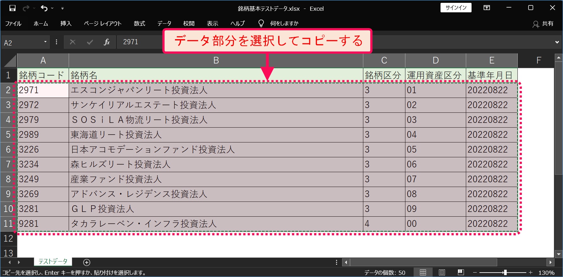The height and width of the screenshot is (277, 563).
Task: Switch to Normal view icon
Action: pyautogui.click(x=423, y=273)
